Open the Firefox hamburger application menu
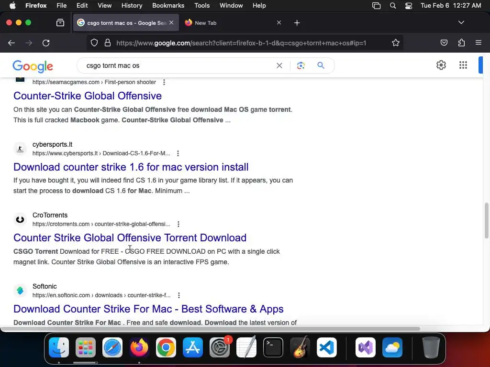The image size is (490, 367). click(x=479, y=43)
